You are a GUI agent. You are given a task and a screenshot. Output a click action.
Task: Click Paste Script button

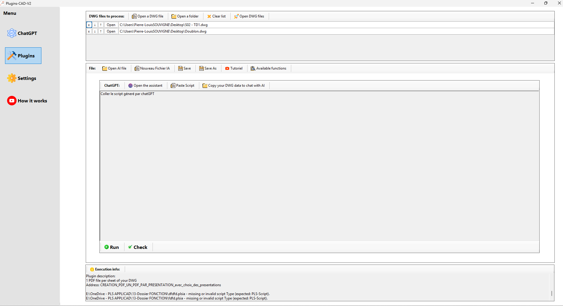click(x=183, y=86)
